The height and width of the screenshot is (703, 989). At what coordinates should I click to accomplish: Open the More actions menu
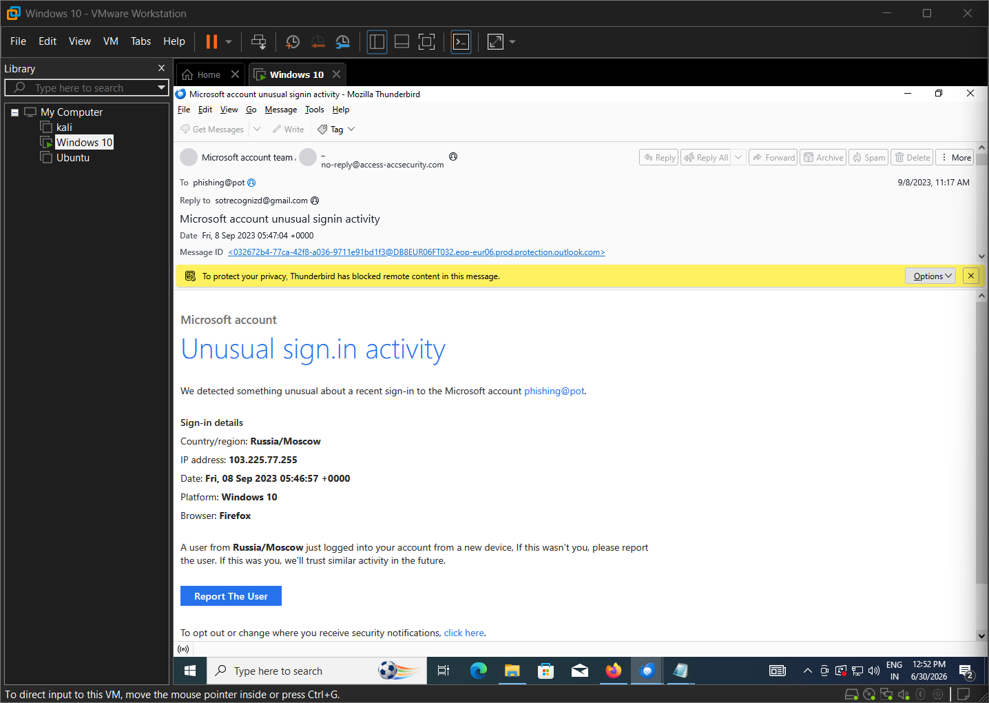[955, 158]
